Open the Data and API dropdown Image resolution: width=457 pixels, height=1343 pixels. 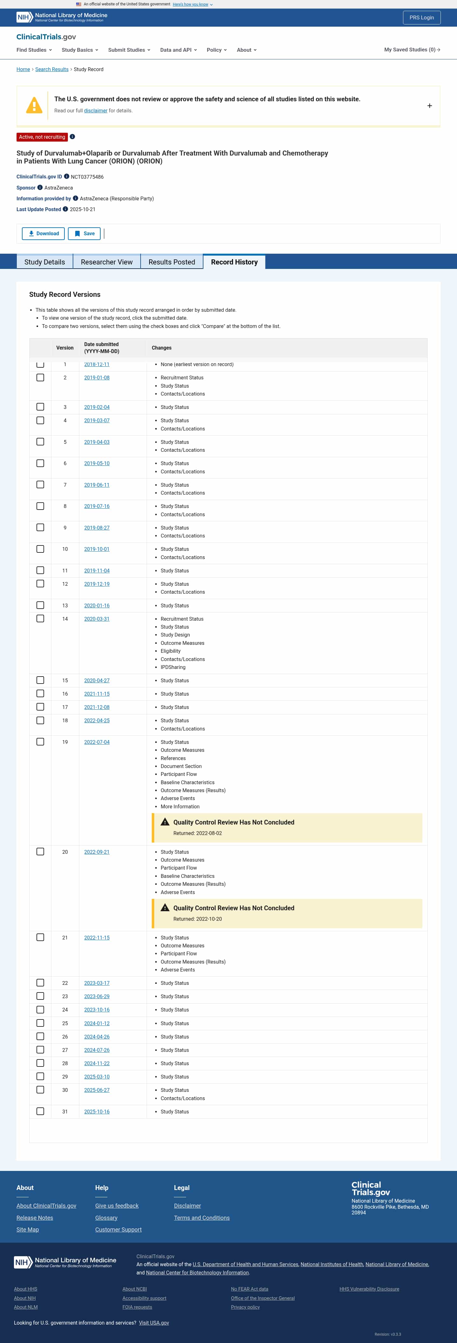(179, 50)
